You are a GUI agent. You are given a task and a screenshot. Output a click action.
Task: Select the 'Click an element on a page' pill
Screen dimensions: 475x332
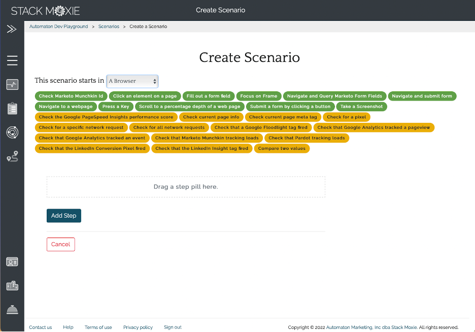coord(145,96)
